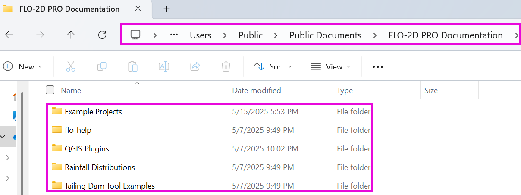Image resolution: width=521 pixels, height=195 pixels.
Task: Click Public Documents in the address bar
Action: pos(325,35)
